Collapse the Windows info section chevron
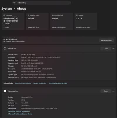Viewport: 117px width, 118px height. (113, 91)
